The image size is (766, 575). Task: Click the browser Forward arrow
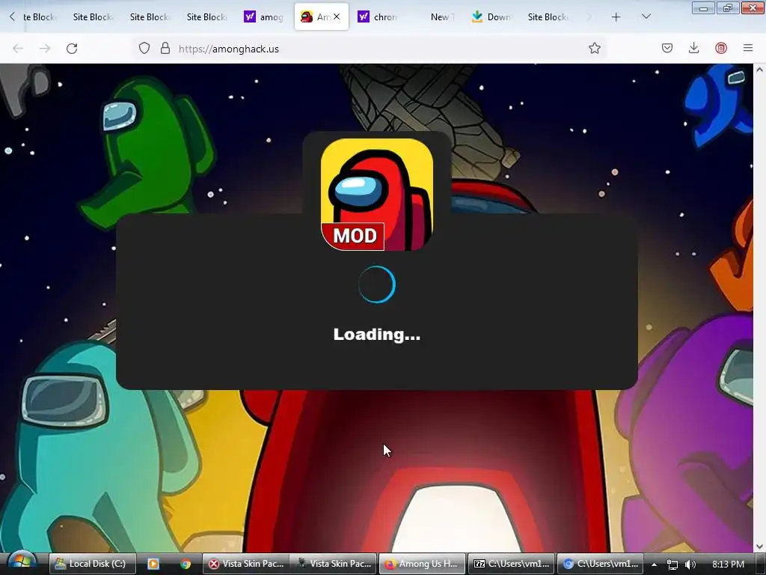45,49
